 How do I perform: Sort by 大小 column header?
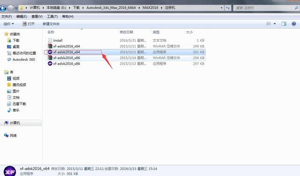point(189,32)
